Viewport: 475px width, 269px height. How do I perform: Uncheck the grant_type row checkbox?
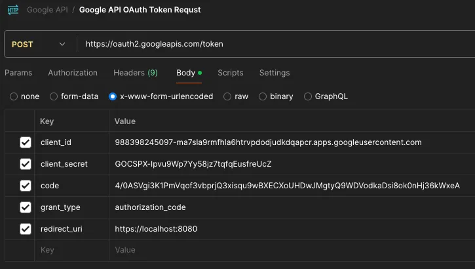(26, 207)
